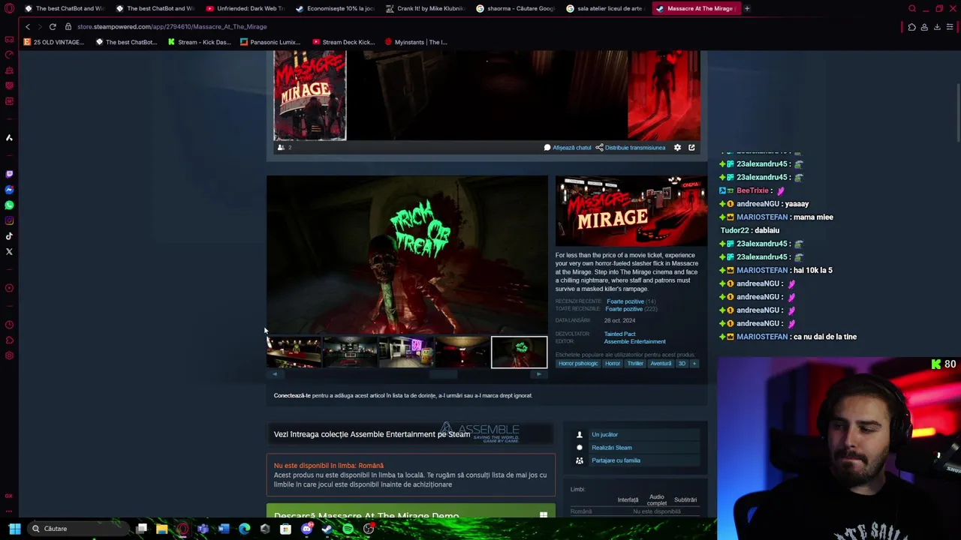Screen dimensions: 961x540
Task: Open 25 OLD VINTAGE bookmark
Action: click(x=54, y=42)
